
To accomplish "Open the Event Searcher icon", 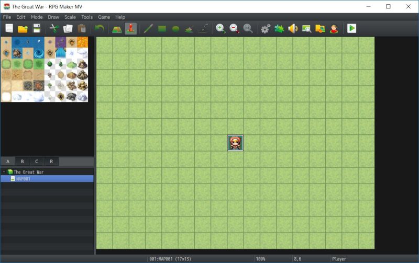I will (306, 28).
